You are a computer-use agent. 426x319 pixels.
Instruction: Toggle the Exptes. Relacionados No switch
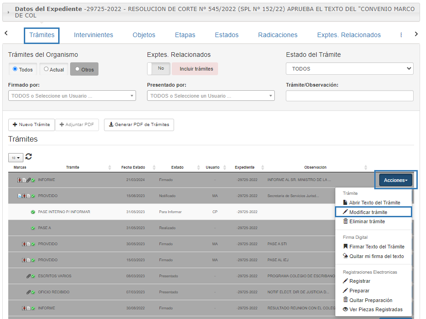tap(159, 69)
